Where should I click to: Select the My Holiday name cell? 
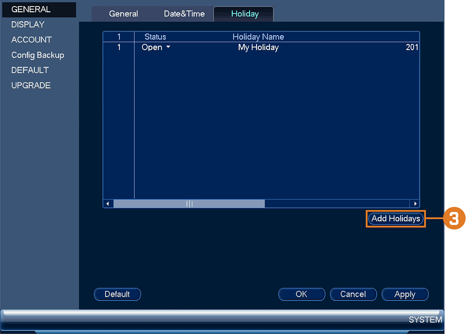(258, 47)
